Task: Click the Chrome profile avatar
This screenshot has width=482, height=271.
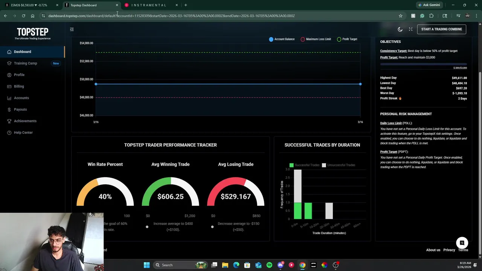Action: pyautogui.click(x=467, y=16)
